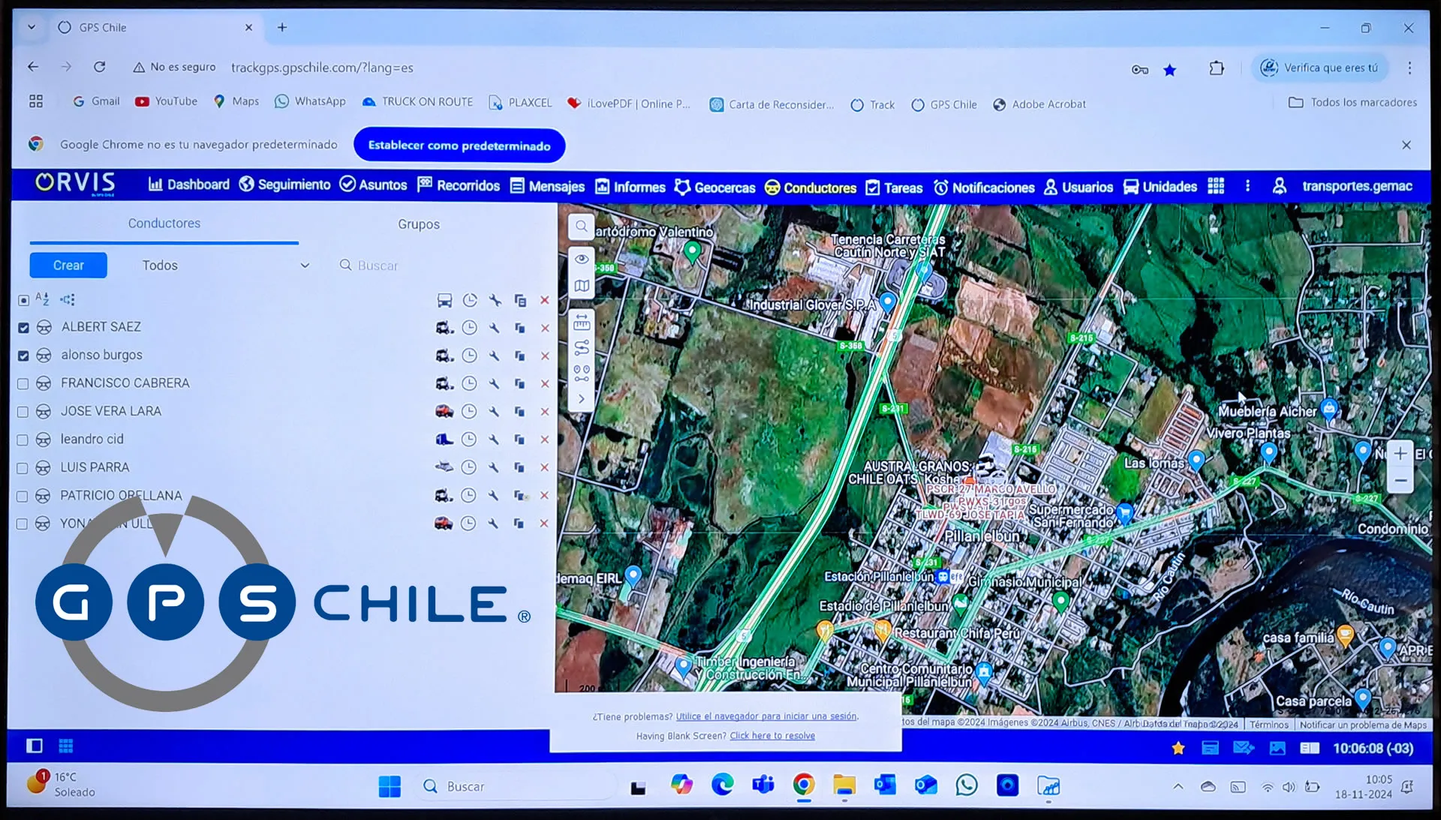
Task: Open WhatsApp from the taskbar
Action: [967, 785]
